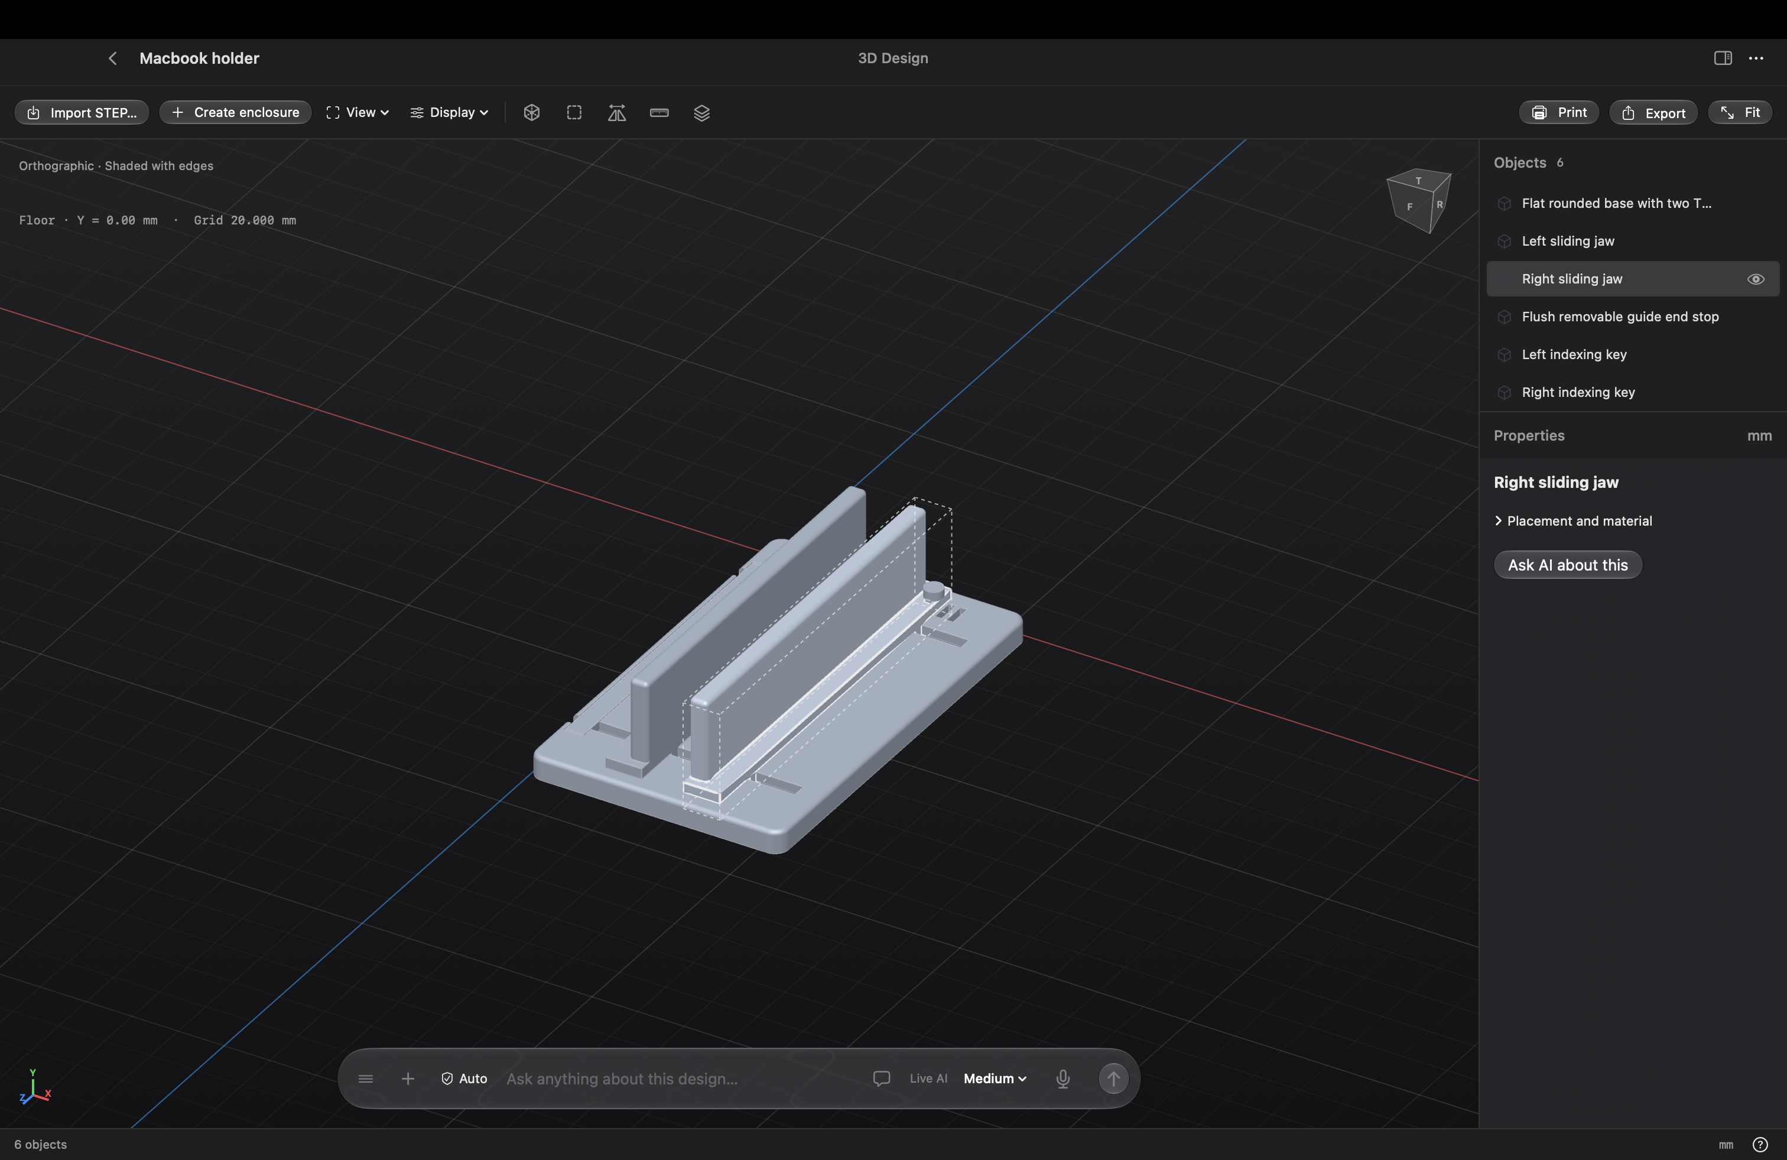Screen dimensions: 1787x1160
Task: Expand Placement and material section
Action: coord(1573,521)
